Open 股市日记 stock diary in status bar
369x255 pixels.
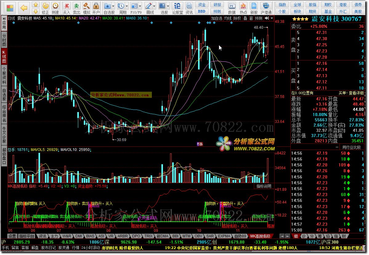click(x=48, y=248)
